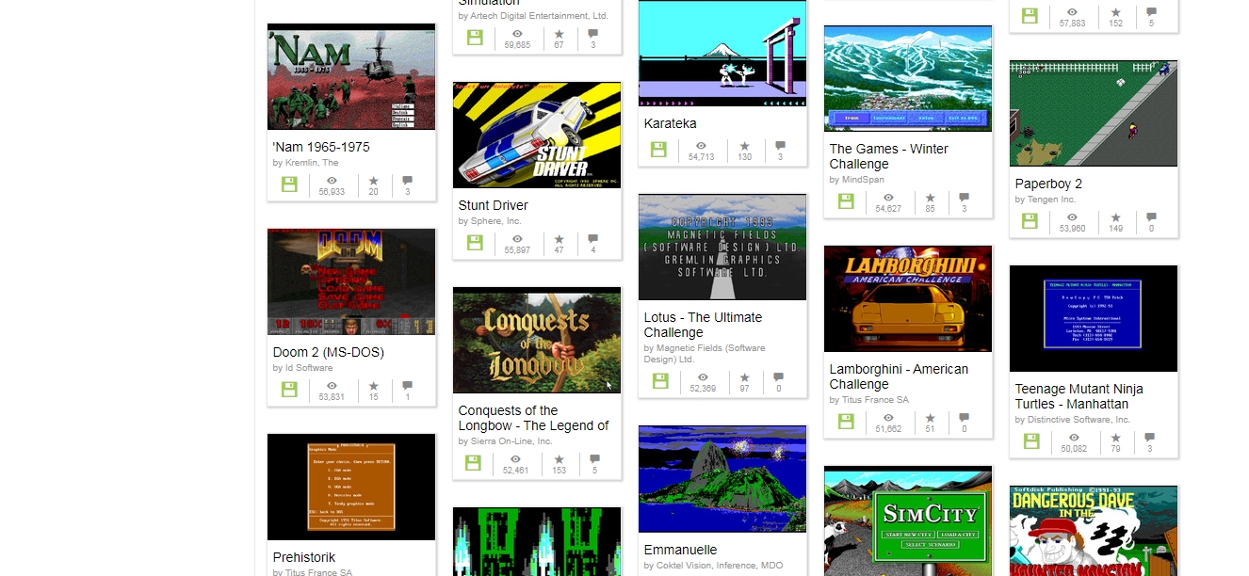Open the Prehistorik title link
Viewport: 1249px width, 576px height.
[304, 557]
